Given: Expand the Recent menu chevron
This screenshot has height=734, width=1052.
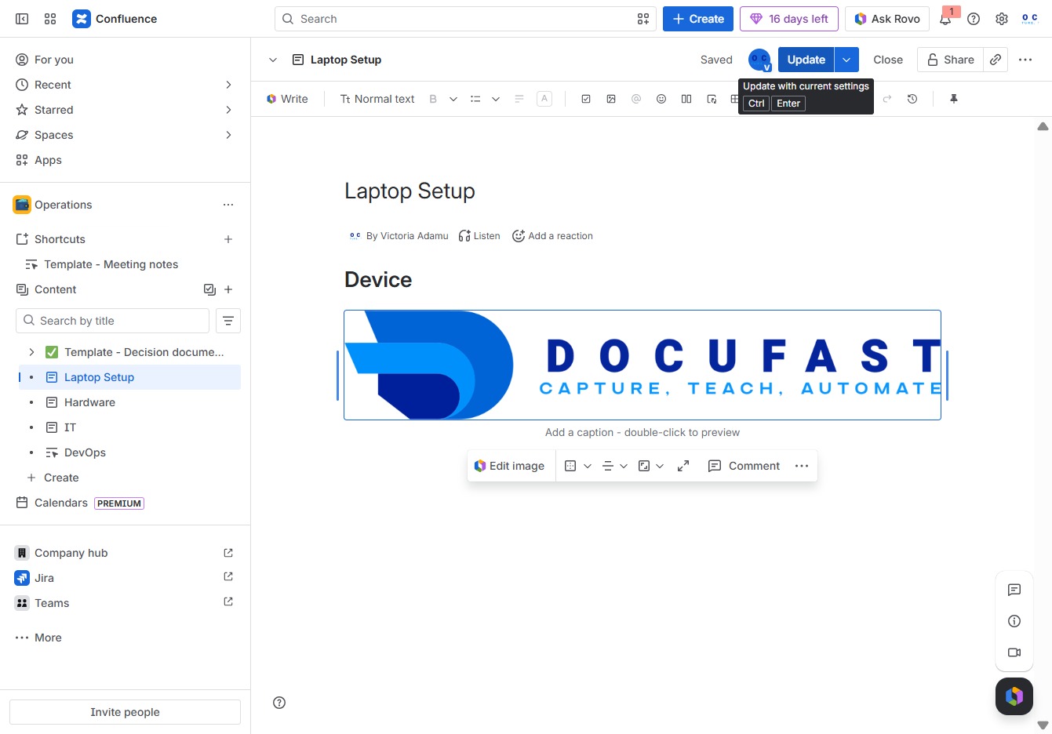Looking at the screenshot, I should tap(228, 85).
